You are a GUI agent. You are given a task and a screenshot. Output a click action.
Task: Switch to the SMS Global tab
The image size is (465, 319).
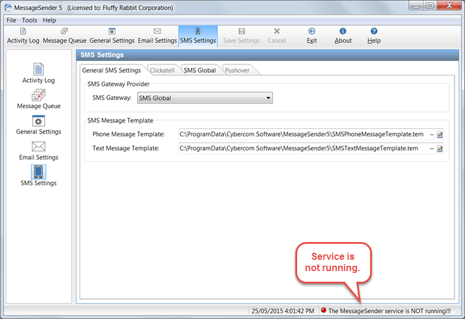pyautogui.click(x=199, y=70)
